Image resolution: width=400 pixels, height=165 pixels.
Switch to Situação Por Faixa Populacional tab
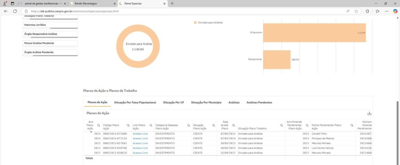135,102
